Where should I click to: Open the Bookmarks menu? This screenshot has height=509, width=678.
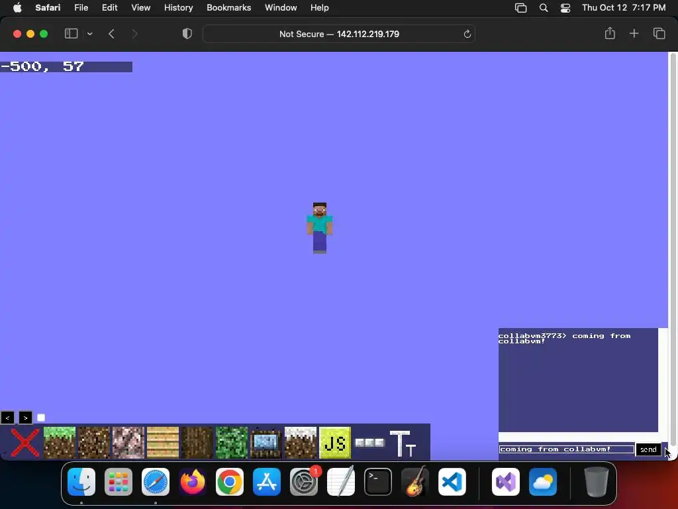(x=228, y=8)
